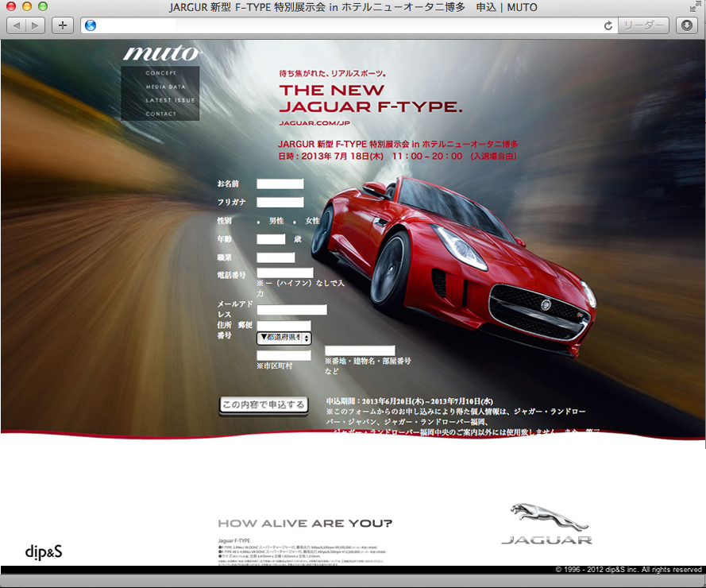
Task: Go back with the browser back arrow
Action: [17, 25]
